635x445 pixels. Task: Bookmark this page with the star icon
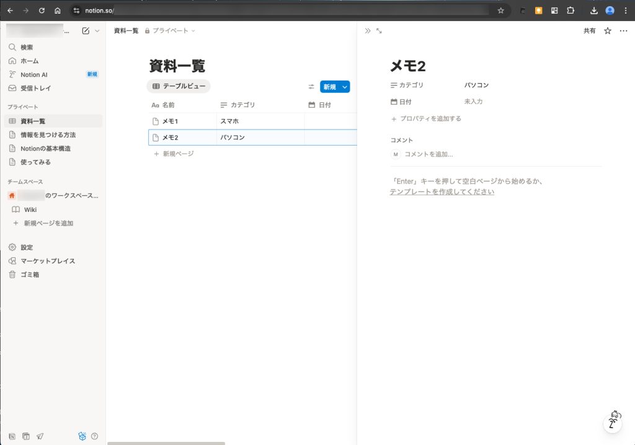point(501,11)
